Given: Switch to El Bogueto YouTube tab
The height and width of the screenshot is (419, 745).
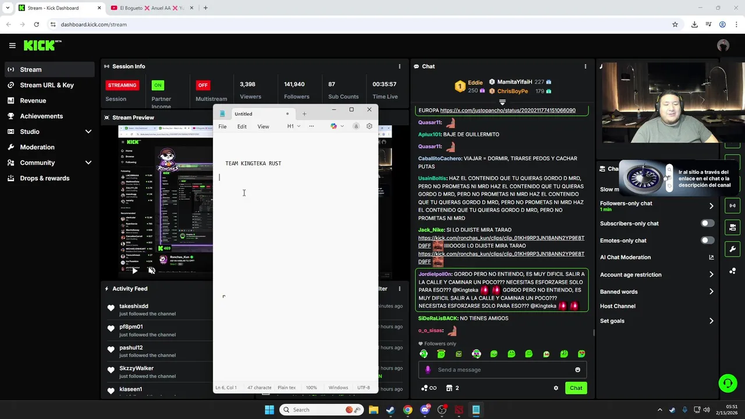Looking at the screenshot, I should pyautogui.click(x=151, y=8).
